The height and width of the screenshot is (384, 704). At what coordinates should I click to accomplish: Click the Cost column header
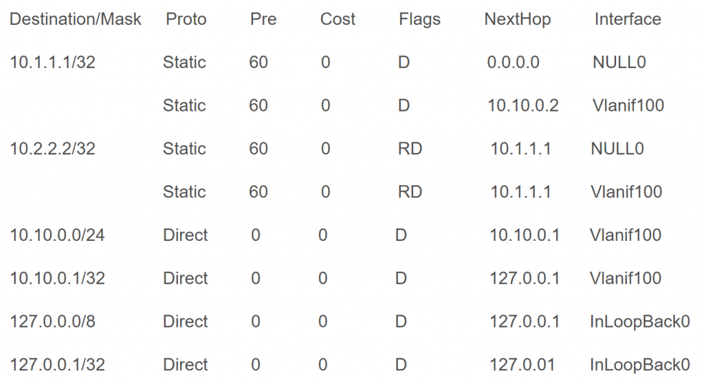click(338, 19)
